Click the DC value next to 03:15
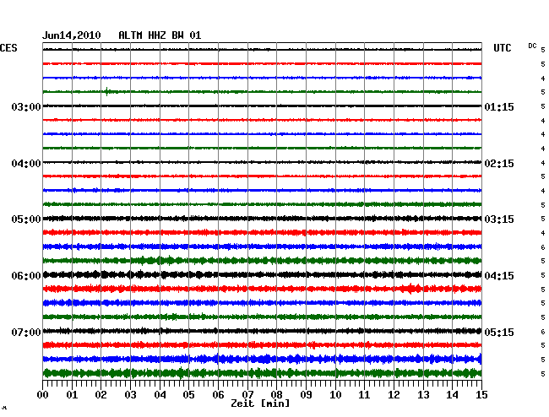The width and height of the screenshot is (549, 417). click(543, 219)
